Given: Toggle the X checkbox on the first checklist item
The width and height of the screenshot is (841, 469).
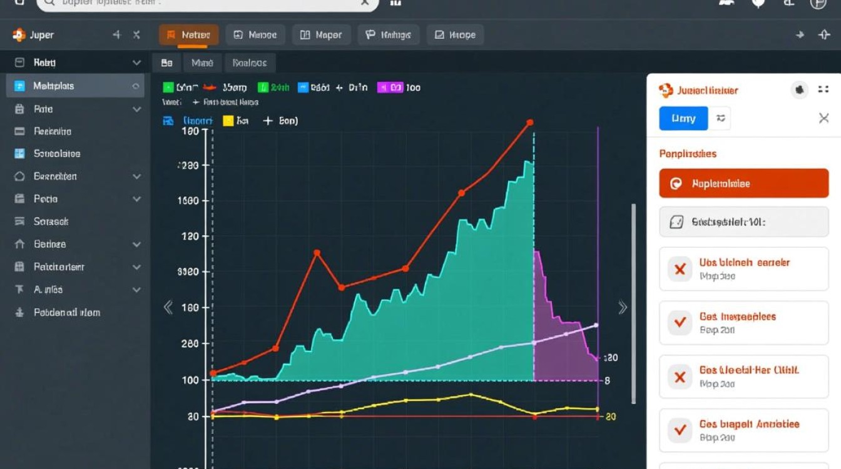Looking at the screenshot, I should click(679, 270).
